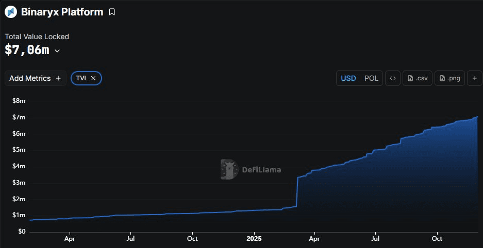Click the $6m y-axis label

(19, 134)
